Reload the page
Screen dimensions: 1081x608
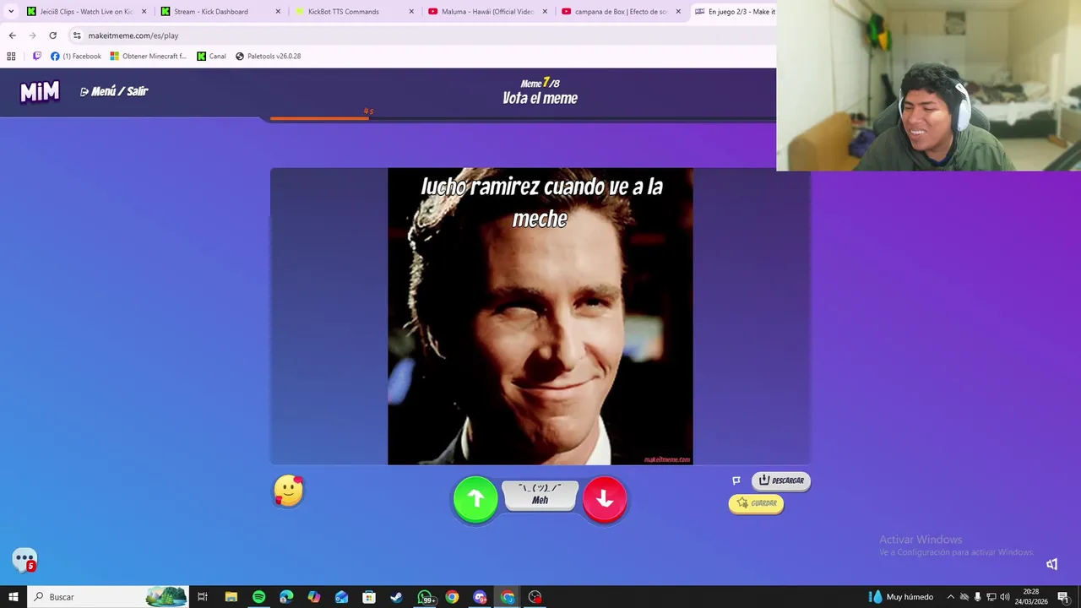click(x=52, y=35)
